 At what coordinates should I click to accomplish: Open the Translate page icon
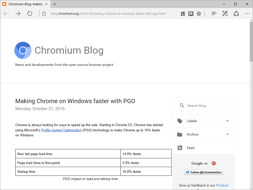point(183,13)
